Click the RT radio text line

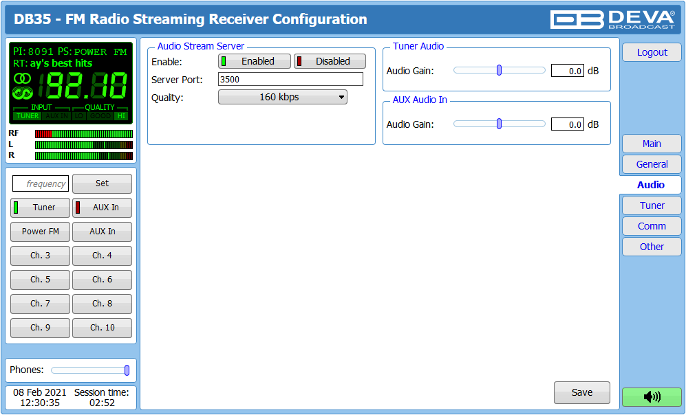(x=52, y=63)
